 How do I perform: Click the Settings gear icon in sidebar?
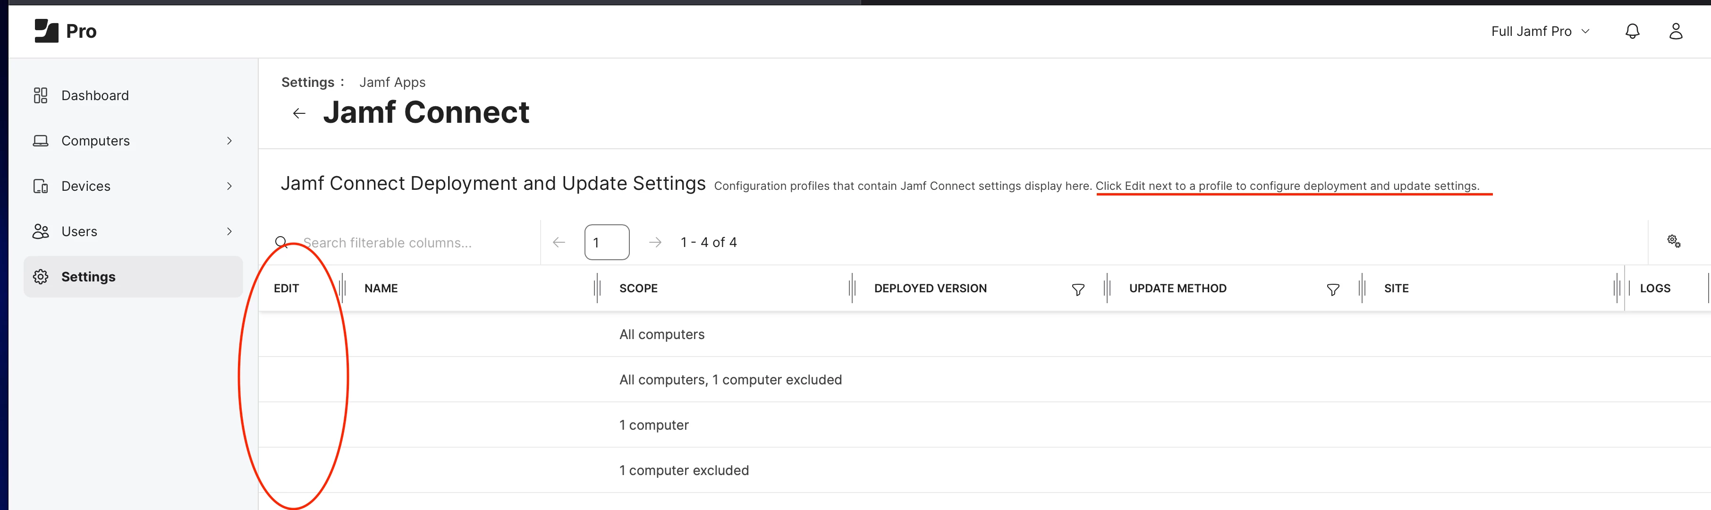(x=41, y=277)
